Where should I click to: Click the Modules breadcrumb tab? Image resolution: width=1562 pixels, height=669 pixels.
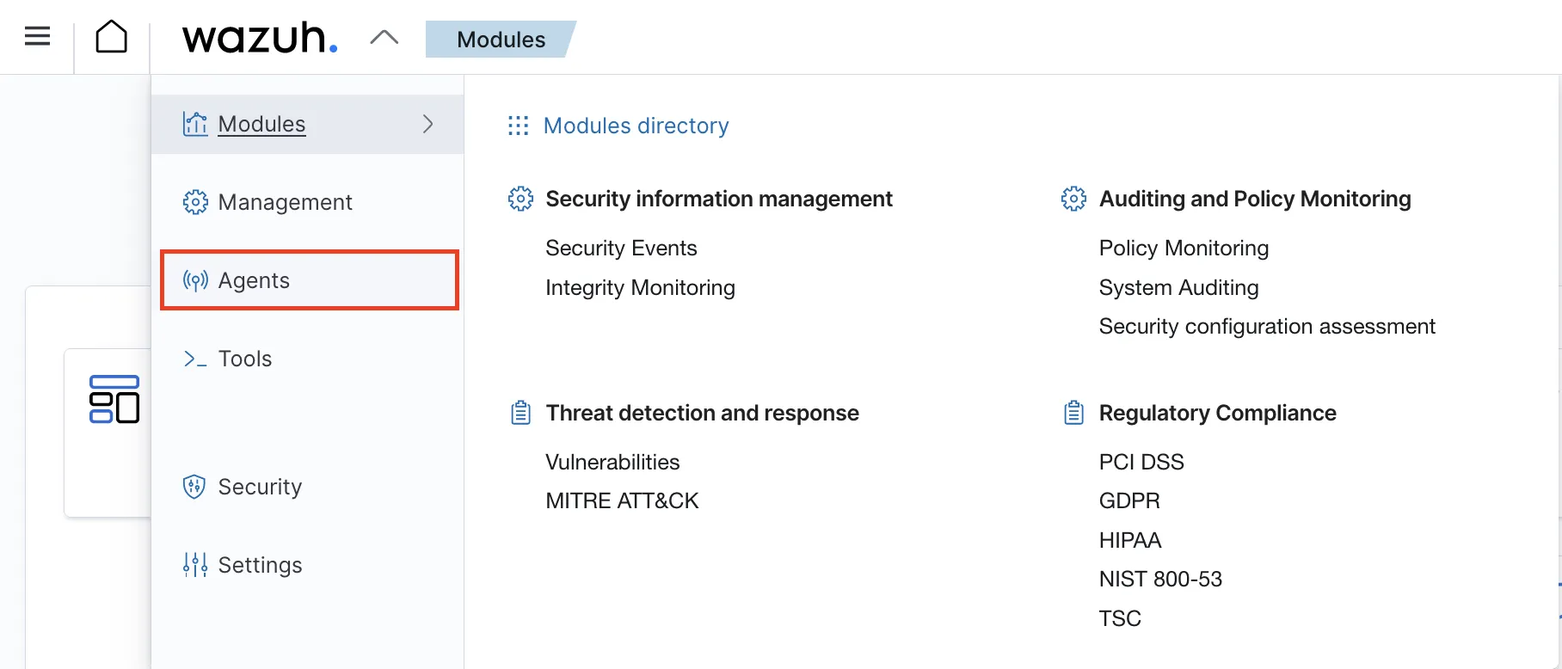(x=500, y=40)
